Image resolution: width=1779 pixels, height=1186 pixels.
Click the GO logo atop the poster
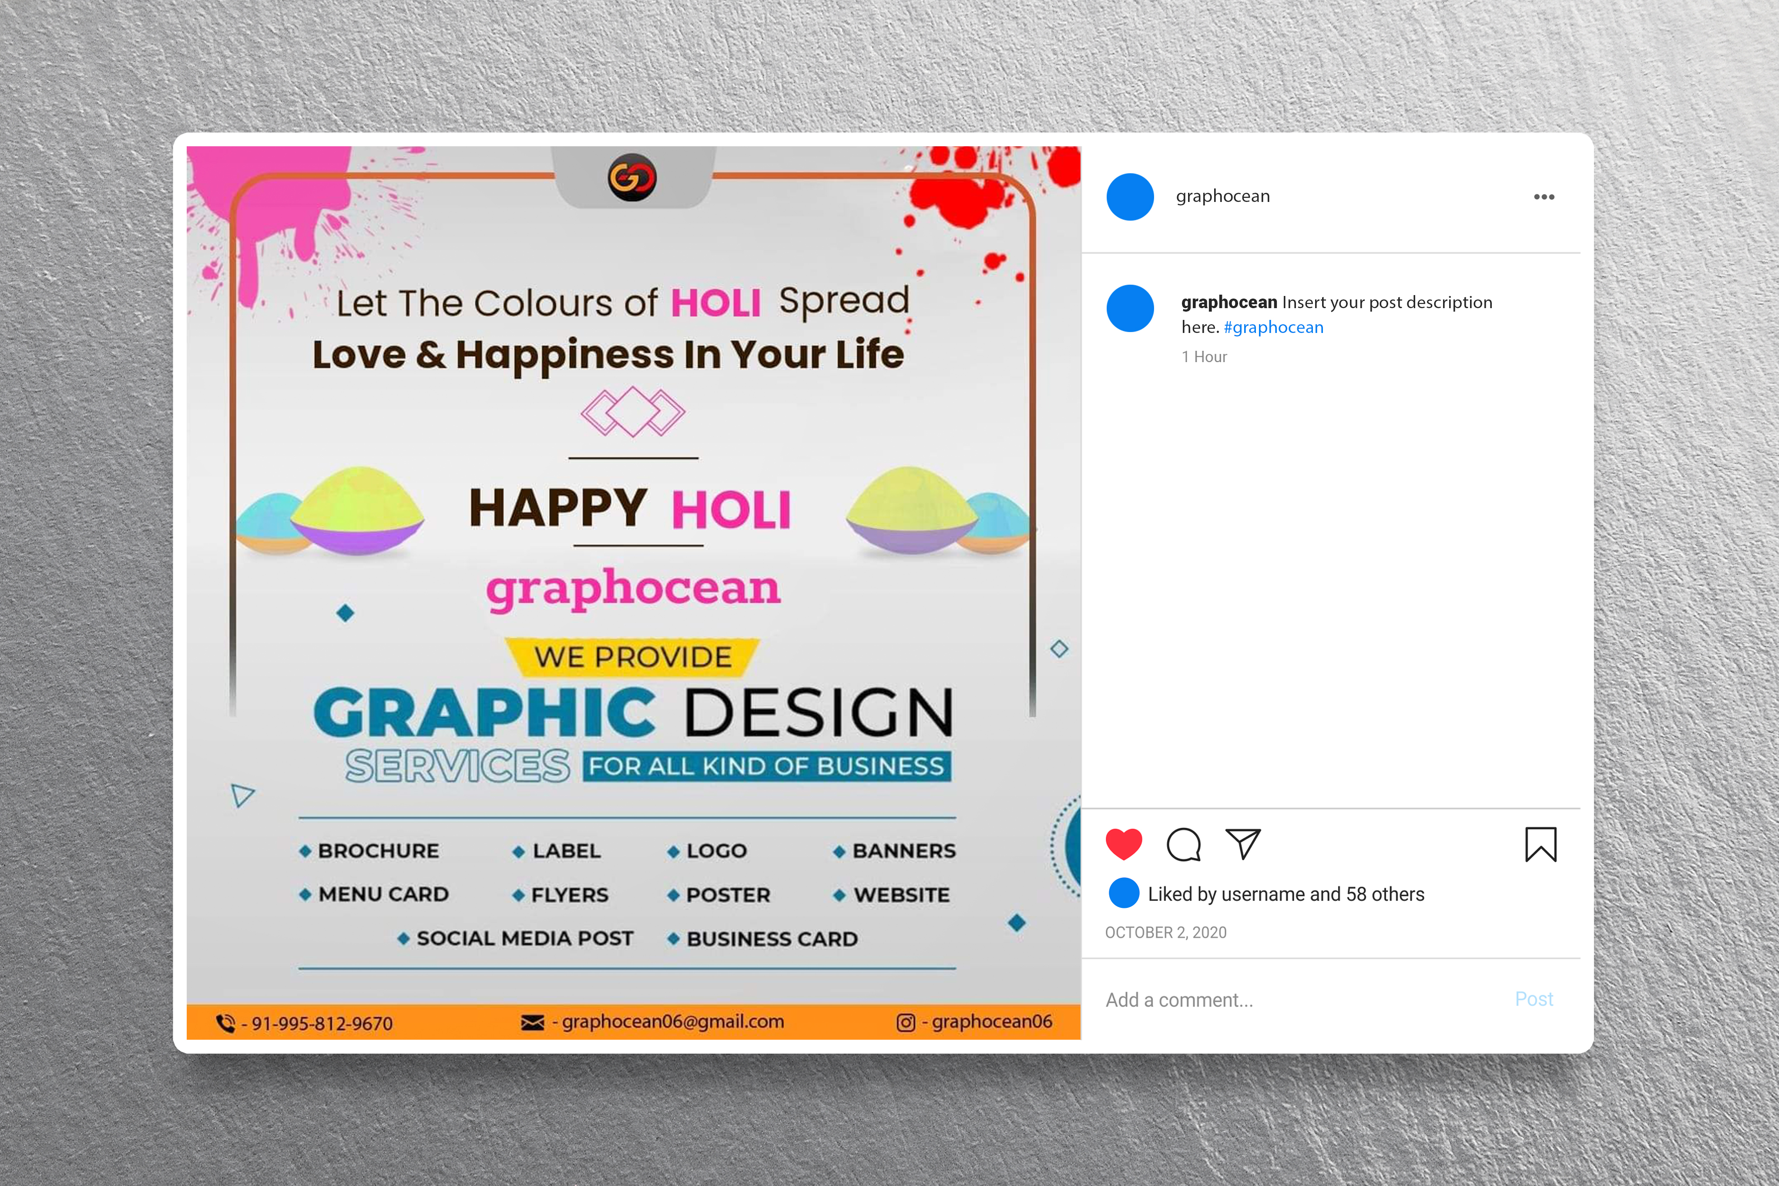pyautogui.click(x=632, y=178)
